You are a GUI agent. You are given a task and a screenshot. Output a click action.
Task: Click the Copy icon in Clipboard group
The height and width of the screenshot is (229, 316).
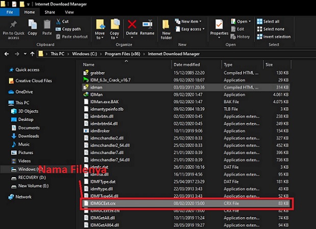[33, 26]
